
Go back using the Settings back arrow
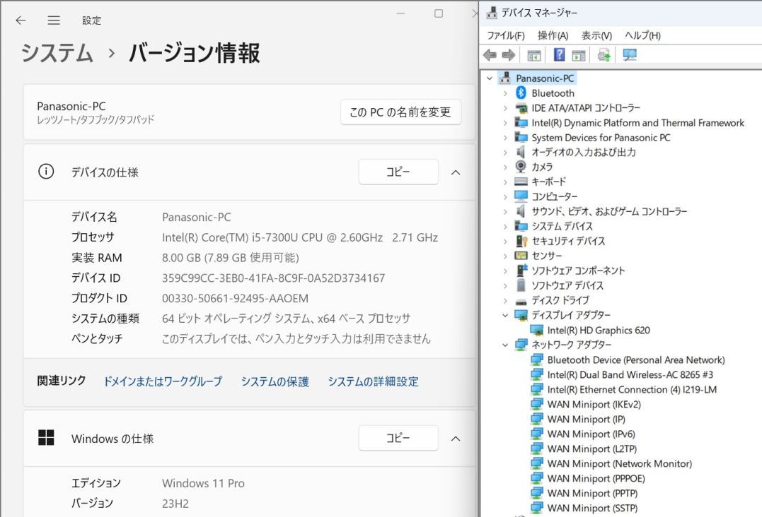point(21,20)
